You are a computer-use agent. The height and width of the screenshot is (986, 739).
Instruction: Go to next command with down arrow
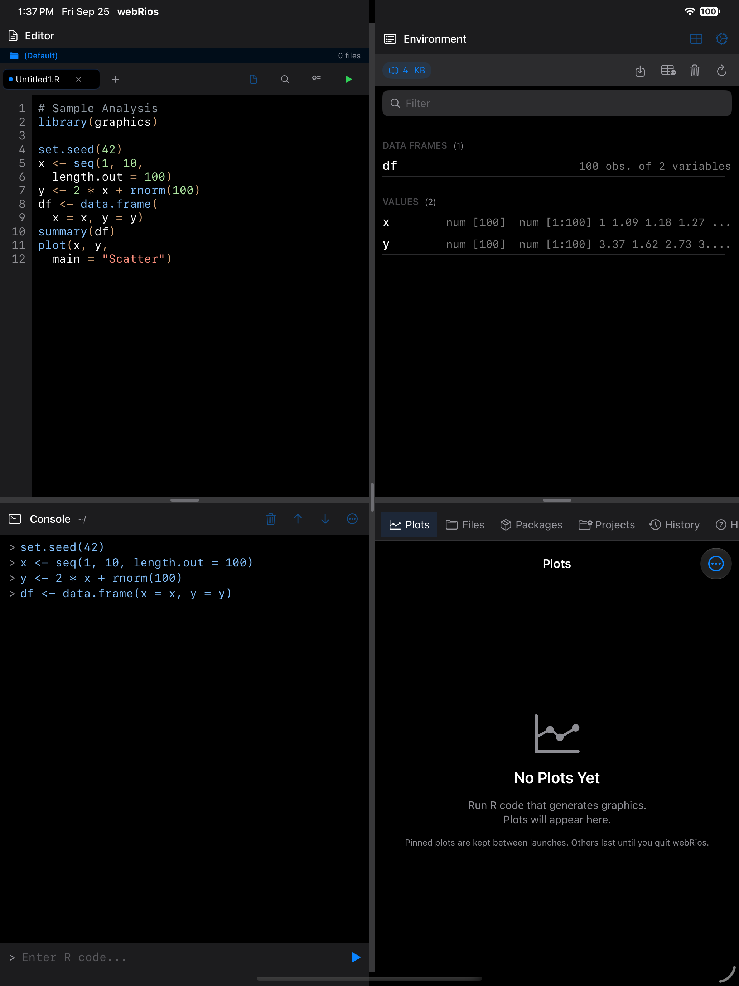click(x=325, y=519)
